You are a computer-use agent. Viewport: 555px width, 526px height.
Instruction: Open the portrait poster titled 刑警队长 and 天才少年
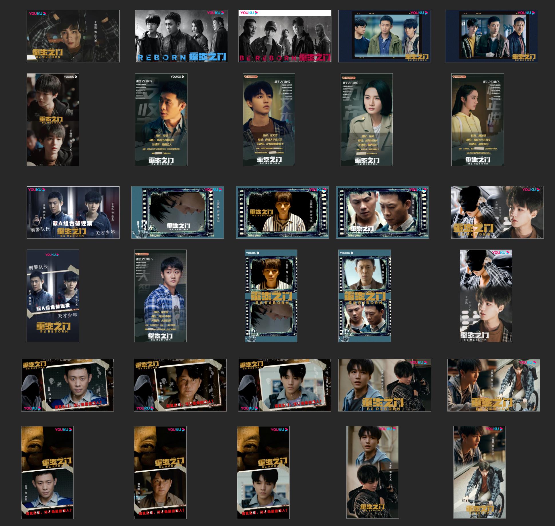(53, 296)
